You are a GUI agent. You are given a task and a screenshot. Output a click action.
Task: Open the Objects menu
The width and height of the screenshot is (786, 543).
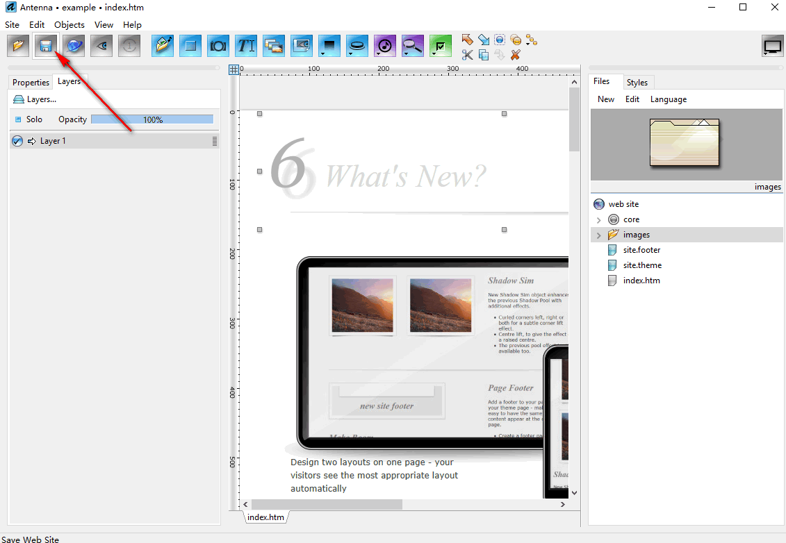(69, 24)
